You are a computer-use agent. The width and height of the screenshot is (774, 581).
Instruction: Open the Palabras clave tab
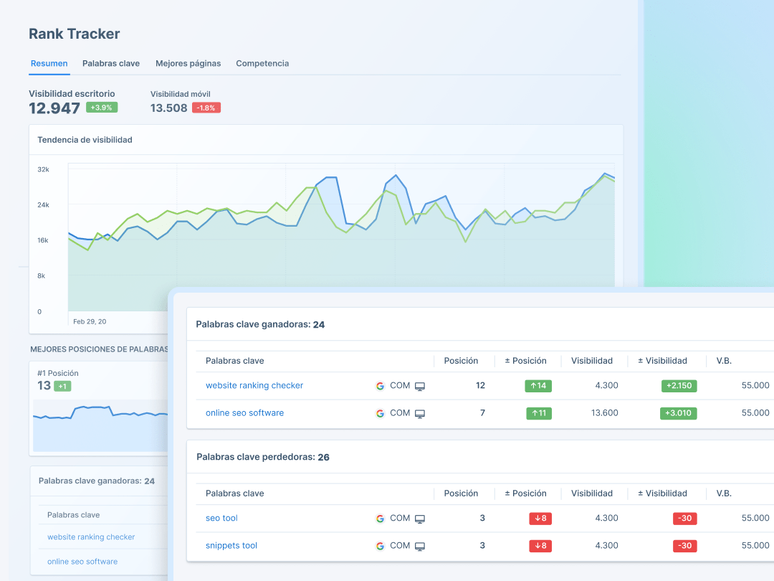(x=111, y=64)
